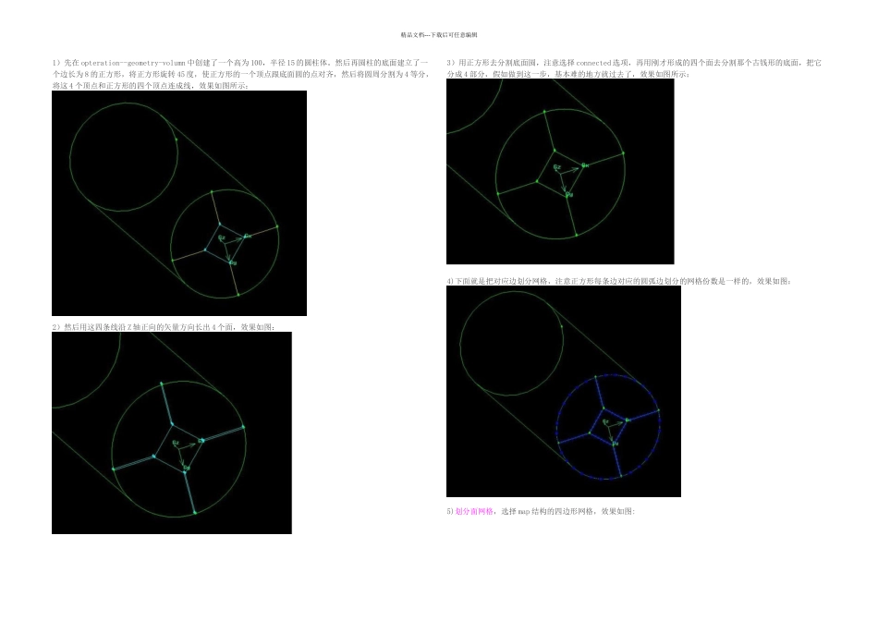Open the step 3 split bottom face image

click(x=560, y=171)
